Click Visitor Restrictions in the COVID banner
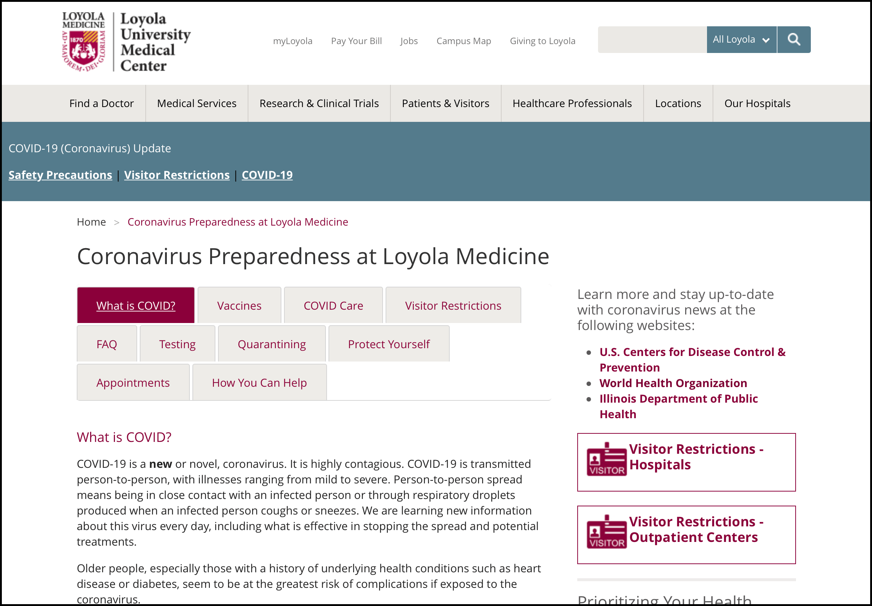The height and width of the screenshot is (606, 872). (177, 175)
